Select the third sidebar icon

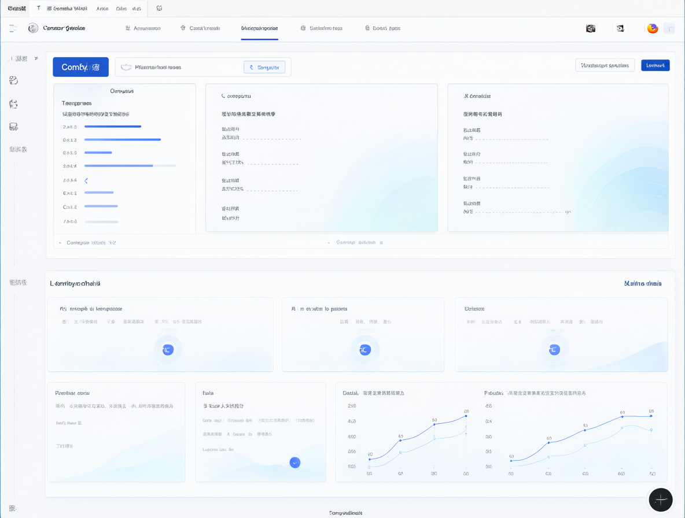tap(13, 127)
